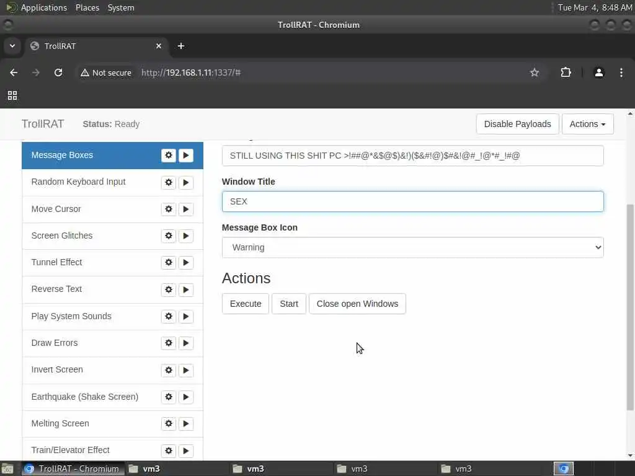Viewport: 635px width, 476px height.
Task: Open the Applications menu
Action: pos(44,7)
